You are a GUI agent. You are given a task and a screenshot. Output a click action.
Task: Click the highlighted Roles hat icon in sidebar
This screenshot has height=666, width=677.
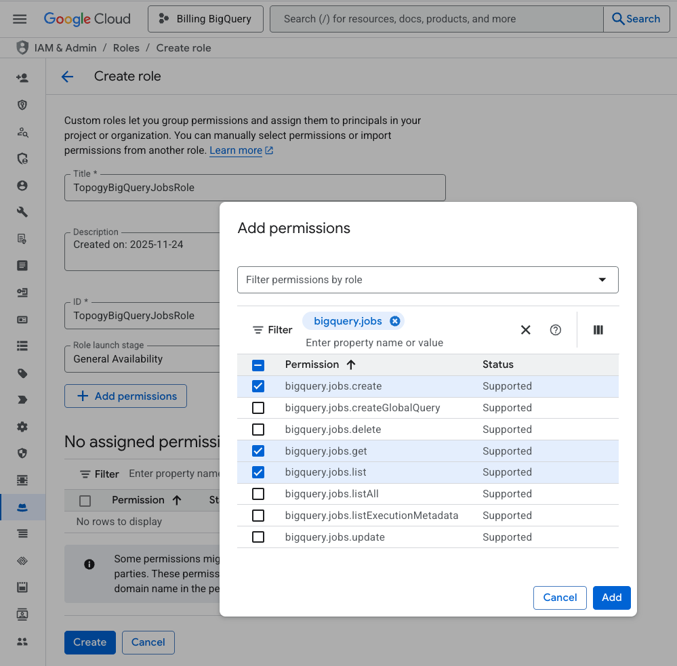click(22, 507)
